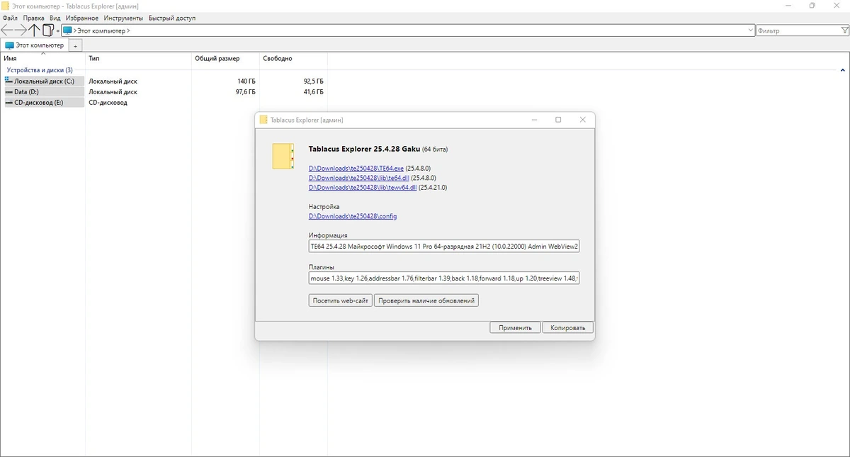850x457 pixels.
Task: Click the Информация text field
Action: pos(444,247)
